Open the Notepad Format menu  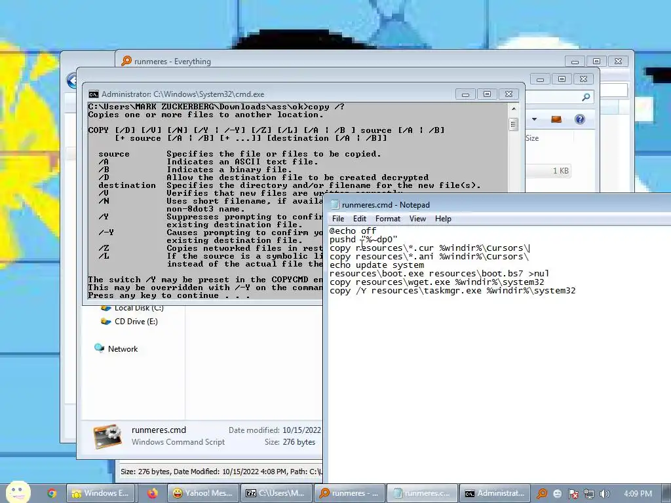coord(388,219)
